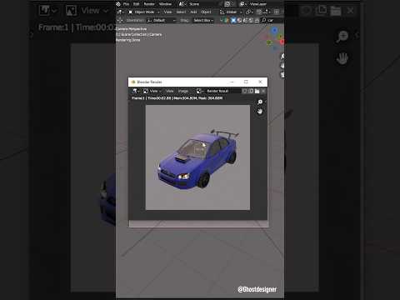Click the Scene selector icon
The image size is (400, 300).
[182, 4]
